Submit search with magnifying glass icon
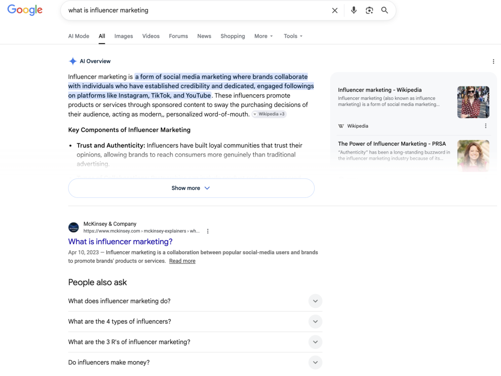Screen dimensions: 501x376 point(385,10)
